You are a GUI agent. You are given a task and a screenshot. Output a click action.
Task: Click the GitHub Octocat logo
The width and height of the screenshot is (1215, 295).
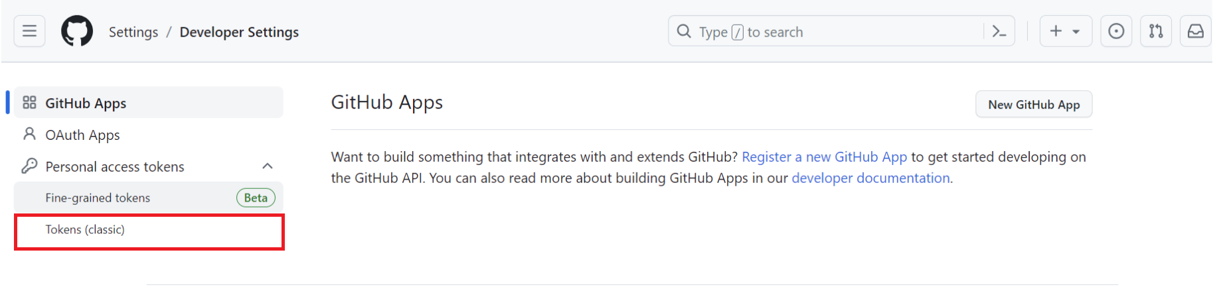pyautogui.click(x=77, y=31)
